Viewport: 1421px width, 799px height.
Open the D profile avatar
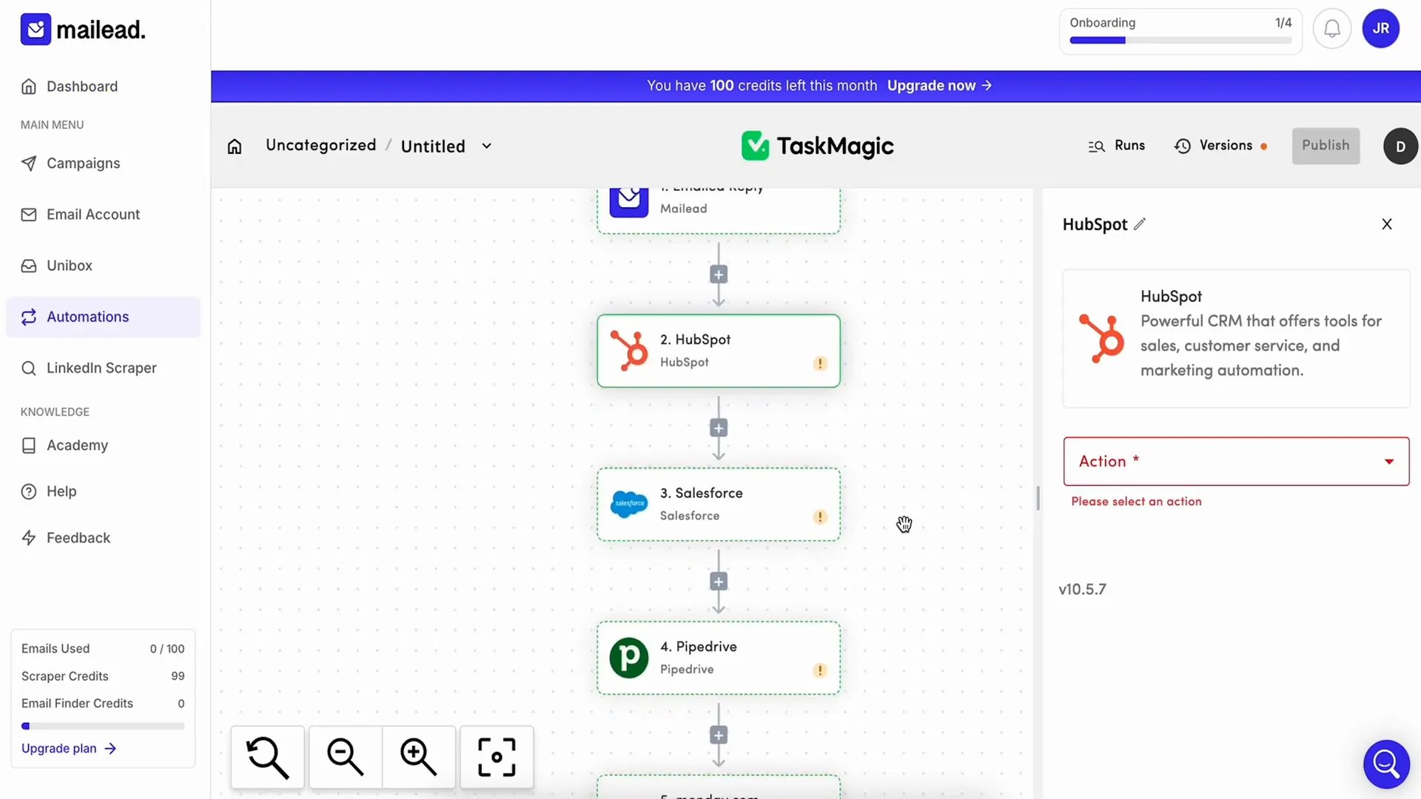(x=1400, y=146)
